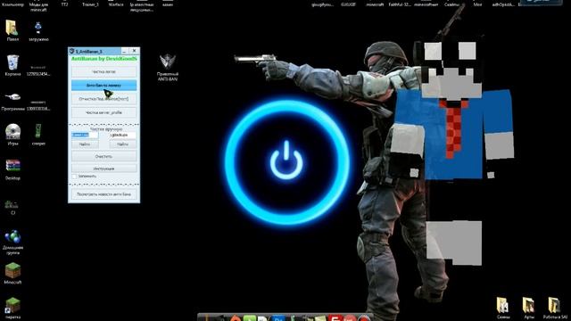Click the shield icon in AntiBanan title bar
This screenshot has height=321, width=571.
71,52
